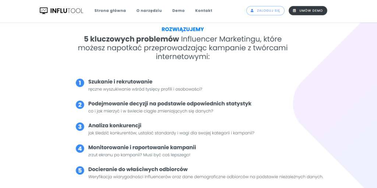Screen dimensions: 377x188
Task: Click the user icon in Zaloguj się
Action: [x=252, y=11]
